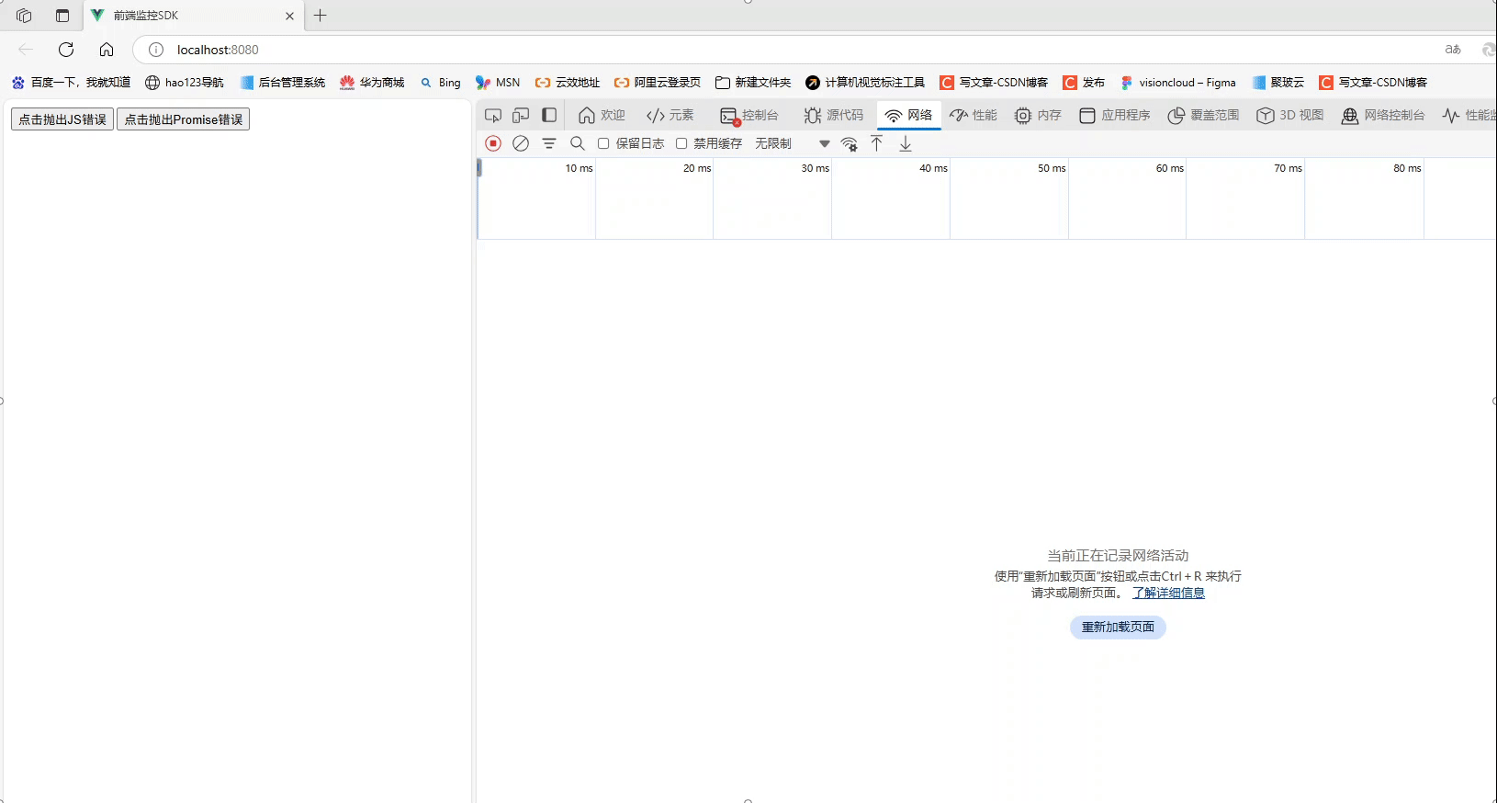Switch to the 3D 视图 tab
The image size is (1497, 803).
[1290, 116]
